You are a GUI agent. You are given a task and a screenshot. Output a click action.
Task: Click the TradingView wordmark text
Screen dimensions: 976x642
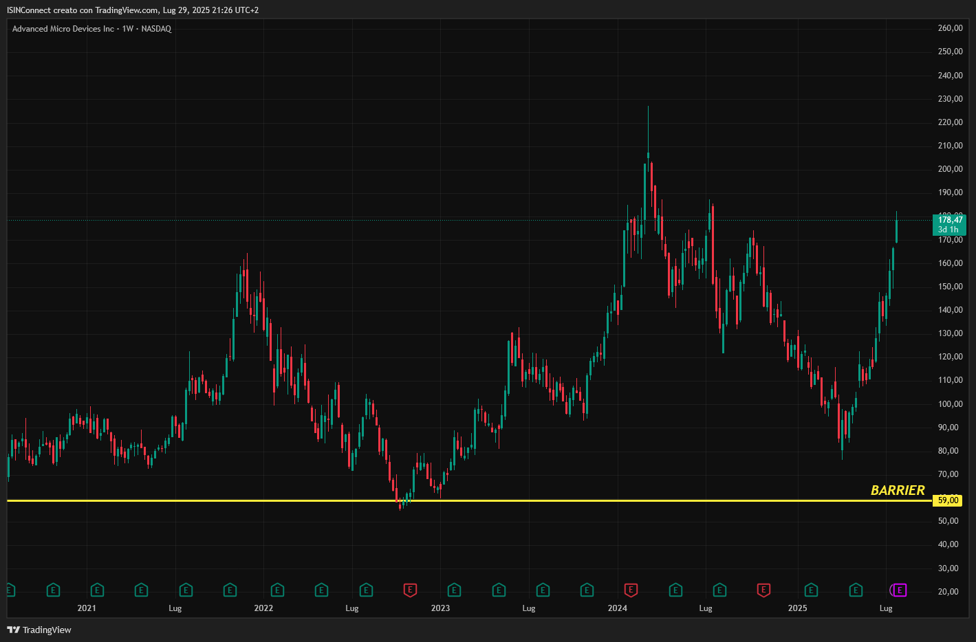point(47,630)
